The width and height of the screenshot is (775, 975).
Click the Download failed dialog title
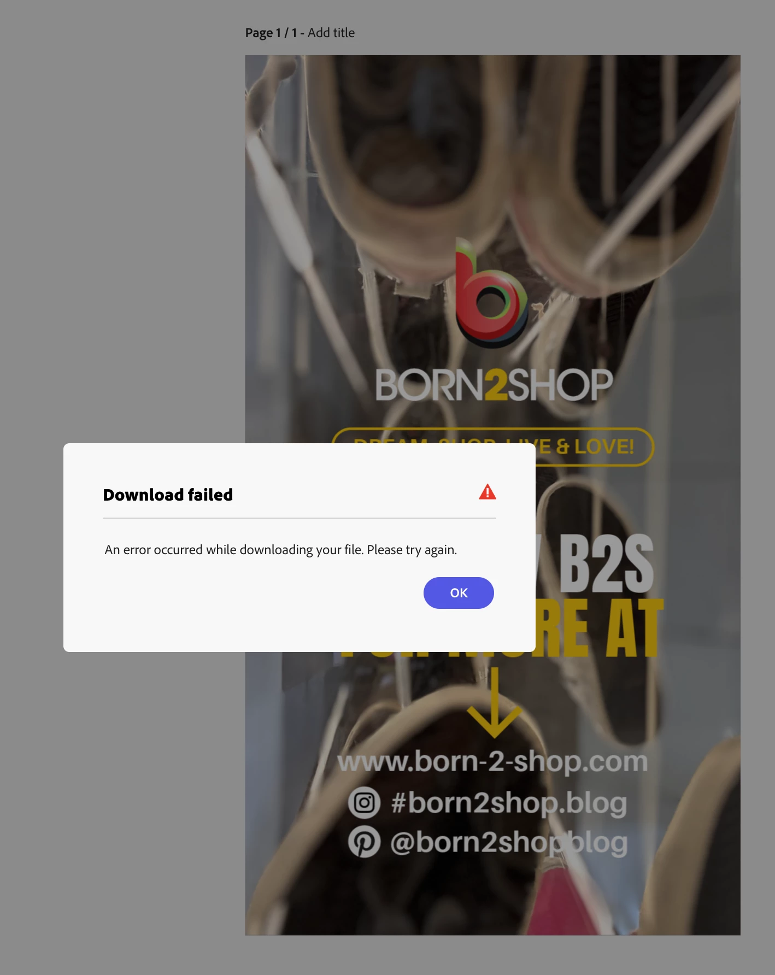168,495
